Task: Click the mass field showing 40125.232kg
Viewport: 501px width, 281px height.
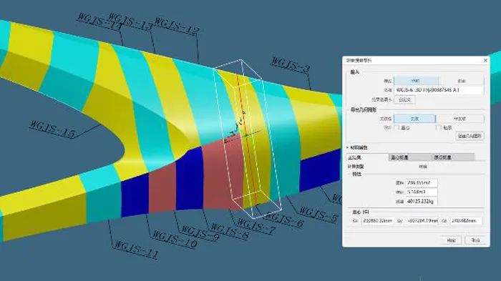Action: [421, 202]
